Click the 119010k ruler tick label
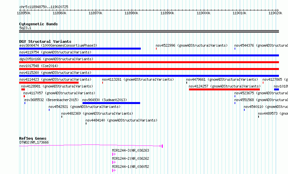The width and height of the screenshot is (288, 174). pos(239,13)
